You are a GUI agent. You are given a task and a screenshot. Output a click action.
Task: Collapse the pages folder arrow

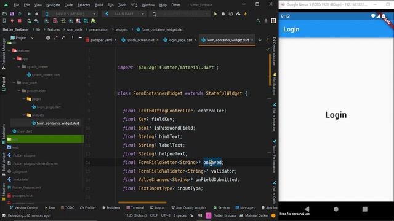click(x=23, y=99)
